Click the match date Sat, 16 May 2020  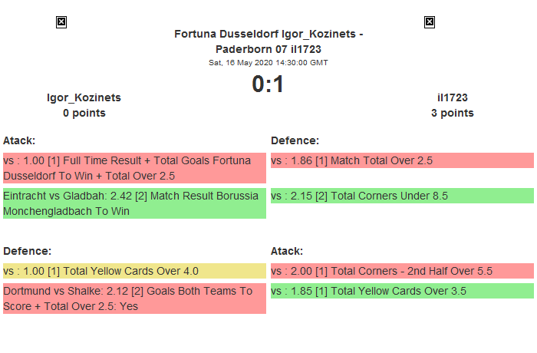(x=268, y=63)
